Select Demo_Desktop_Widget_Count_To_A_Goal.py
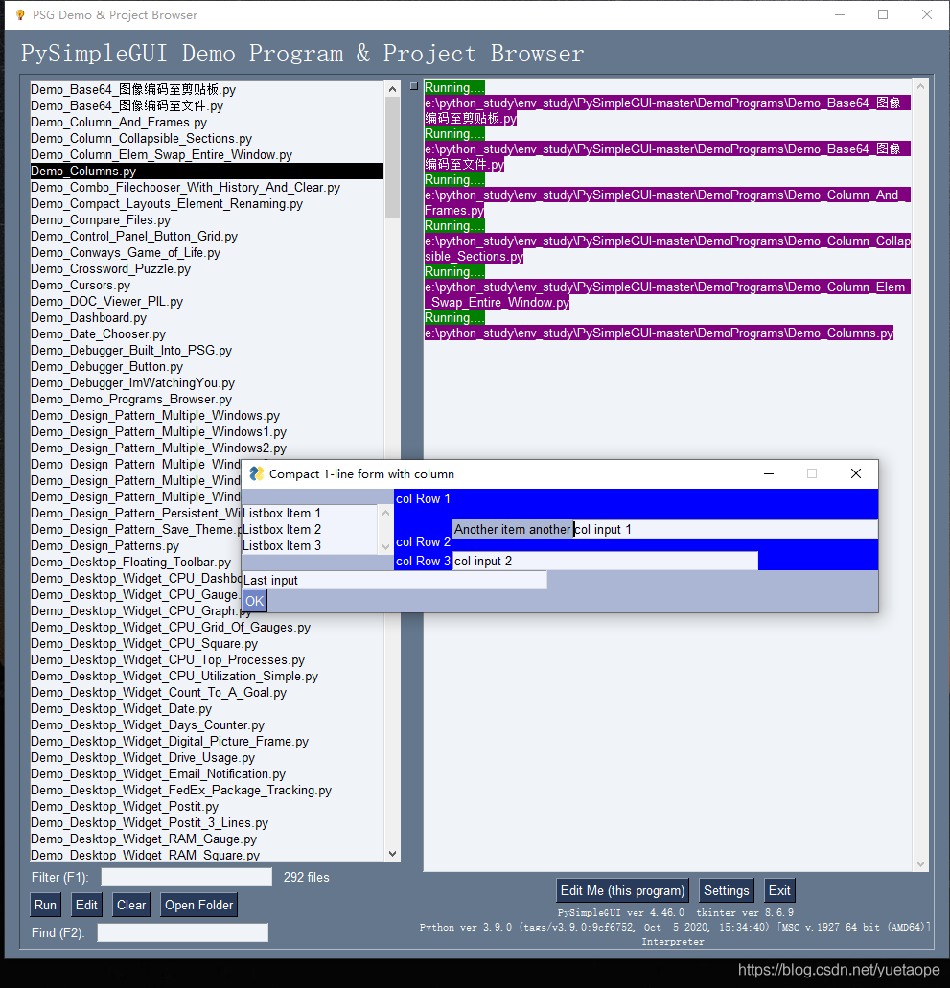The image size is (950, 988). 207,693
